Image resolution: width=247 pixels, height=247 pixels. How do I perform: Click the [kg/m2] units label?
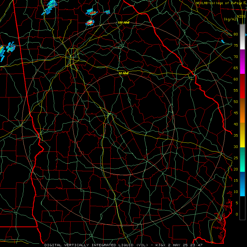[231, 19]
